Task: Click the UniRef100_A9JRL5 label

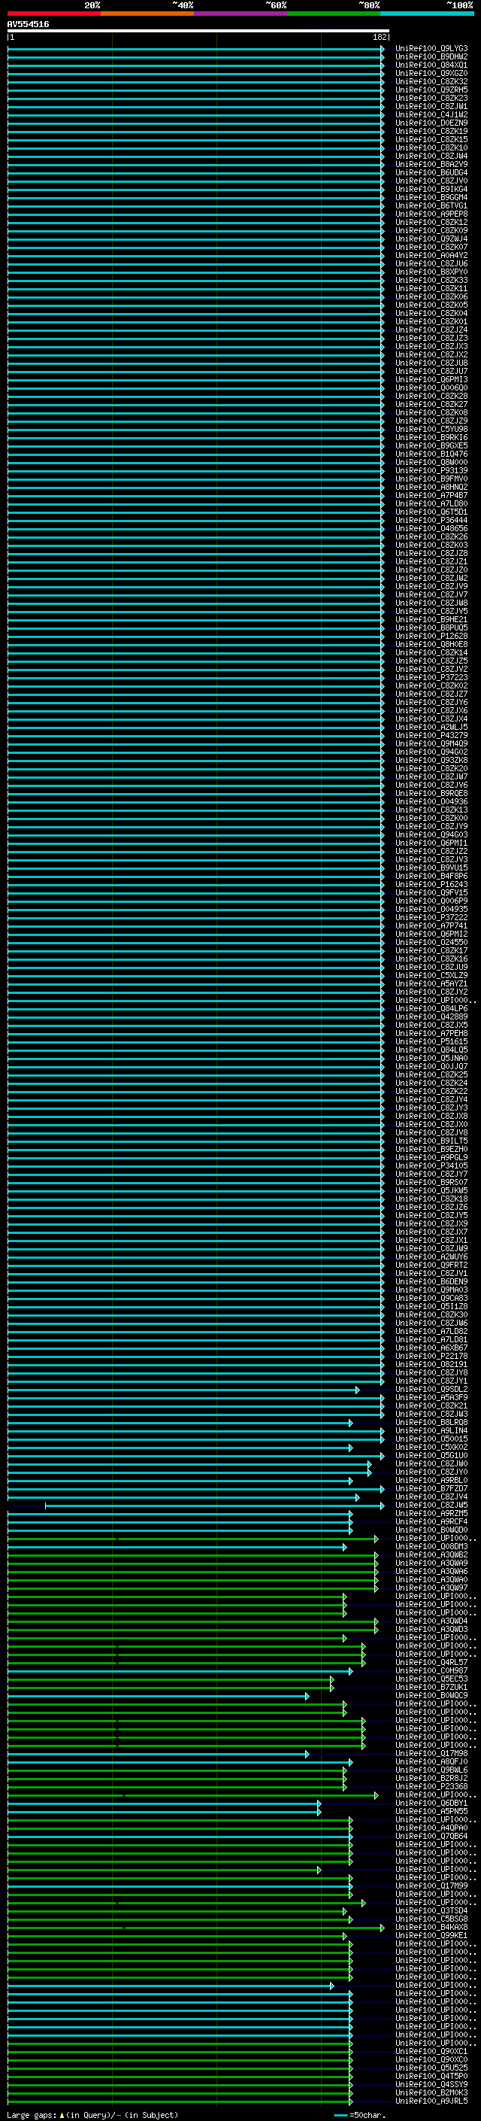Action: pos(431,2101)
